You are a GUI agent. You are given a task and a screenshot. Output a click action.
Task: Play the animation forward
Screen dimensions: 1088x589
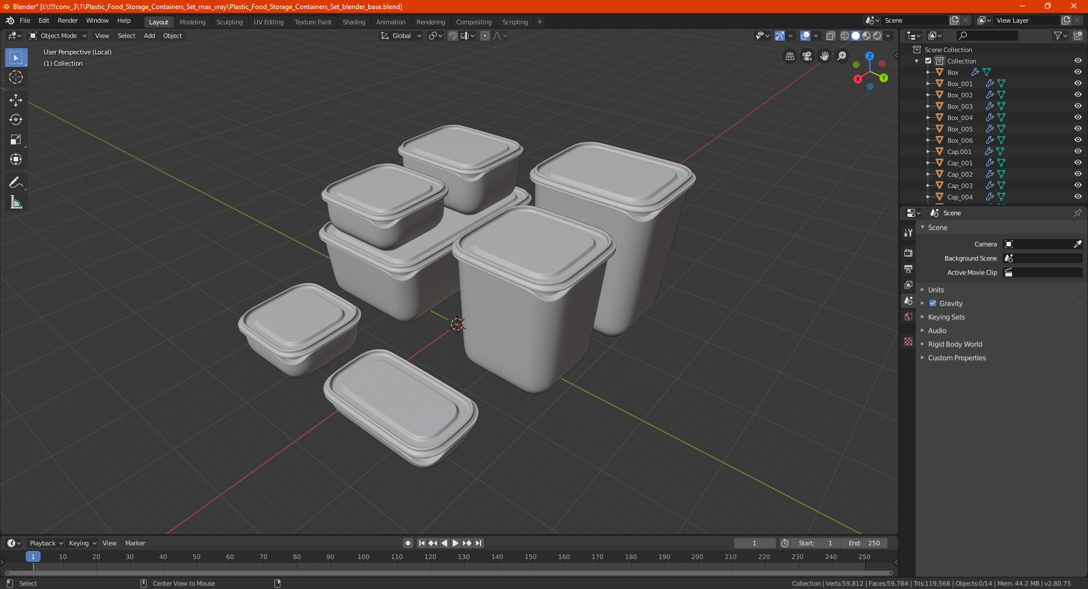[456, 543]
